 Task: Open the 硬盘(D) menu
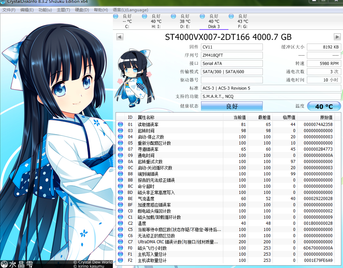coord(82,10)
